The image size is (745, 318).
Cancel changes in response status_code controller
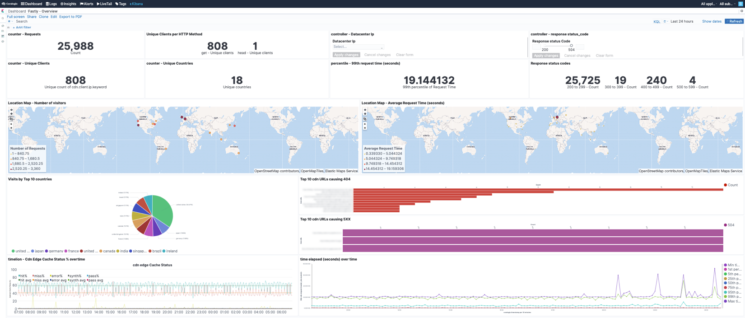click(x=577, y=56)
